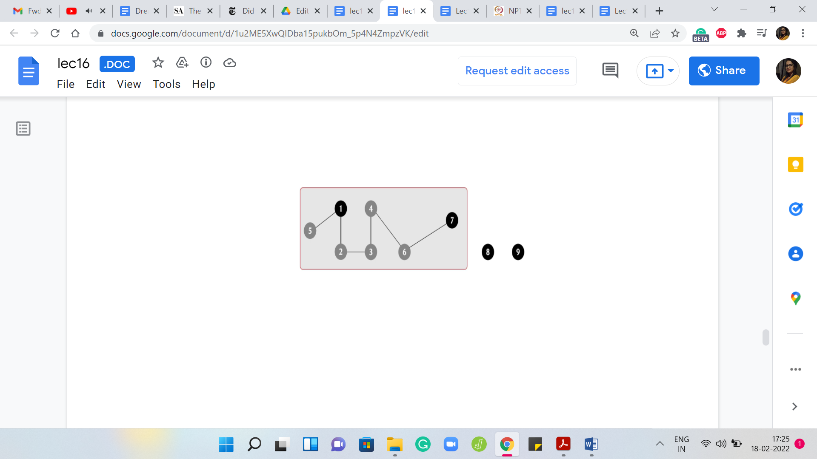817x459 pixels.
Task: Click Request edit access button
Action: click(x=517, y=71)
